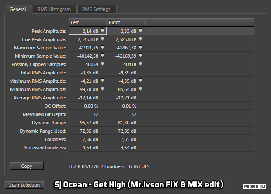Switch to the RMS Histogram tab
271x194 pixels.
point(53,9)
